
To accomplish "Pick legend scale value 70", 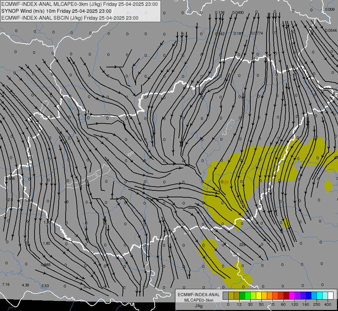I will [272, 304].
